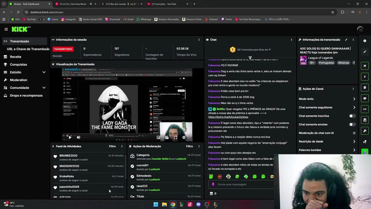Open Palavras banidas settings
This screenshot has width=371, height=209.
point(327,150)
